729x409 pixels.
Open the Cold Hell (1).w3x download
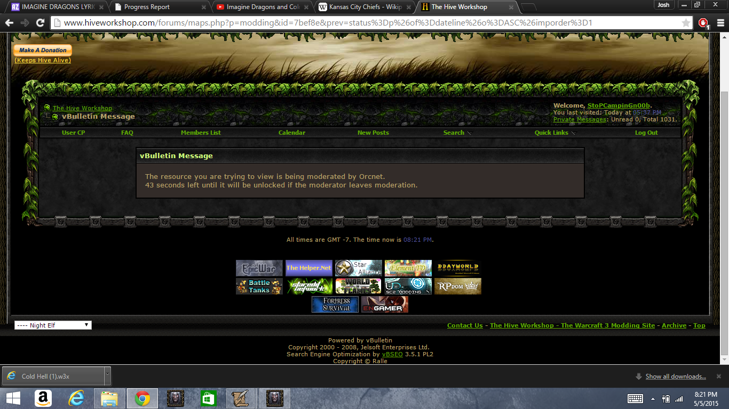click(x=52, y=376)
